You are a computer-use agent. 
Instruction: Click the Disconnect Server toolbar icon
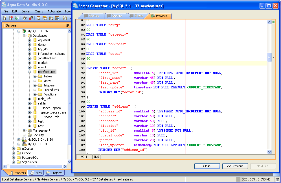pos(31,18)
